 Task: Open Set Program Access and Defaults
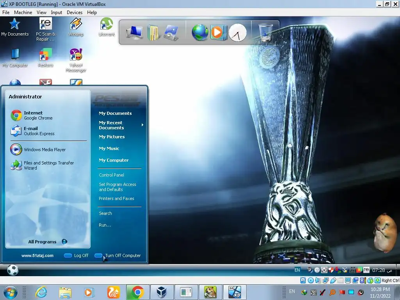[x=117, y=187]
